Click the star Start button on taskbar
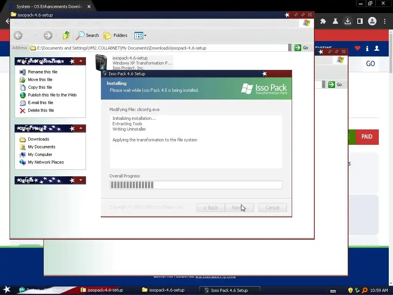393x295 pixels. click(x=7, y=290)
